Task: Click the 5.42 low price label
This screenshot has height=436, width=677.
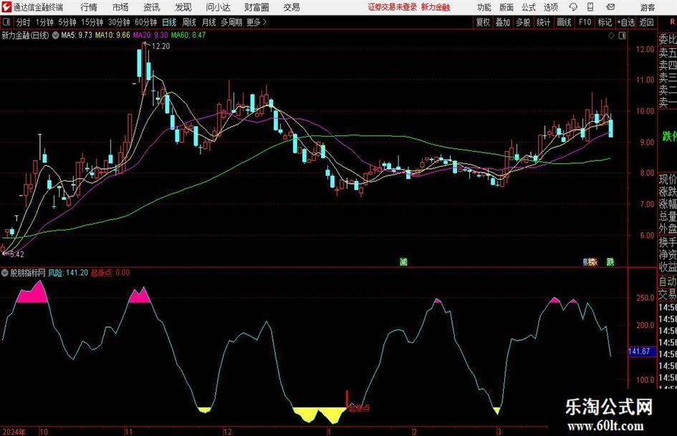Action: click(x=17, y=254)
